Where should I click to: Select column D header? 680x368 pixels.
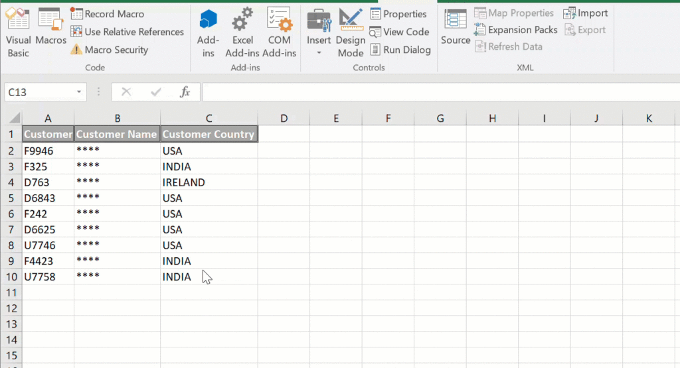[284, 118]
